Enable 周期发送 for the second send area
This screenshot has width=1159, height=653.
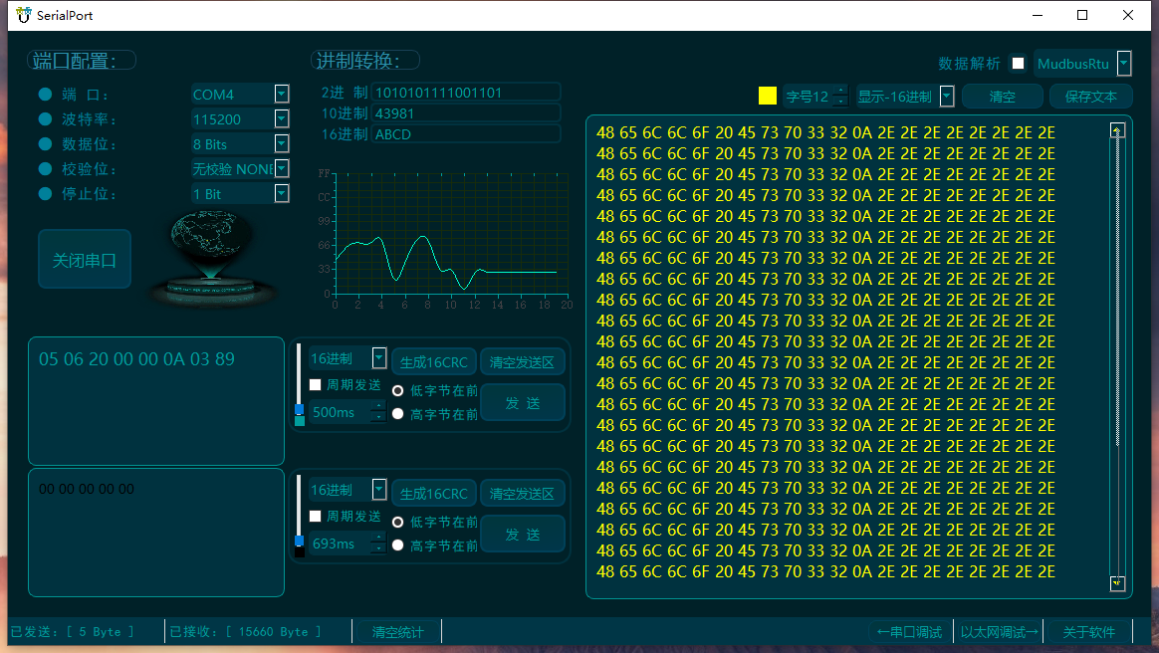coord(316,517)
